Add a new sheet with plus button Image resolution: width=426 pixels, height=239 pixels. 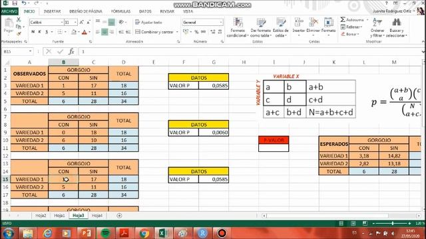click(119, 215)
